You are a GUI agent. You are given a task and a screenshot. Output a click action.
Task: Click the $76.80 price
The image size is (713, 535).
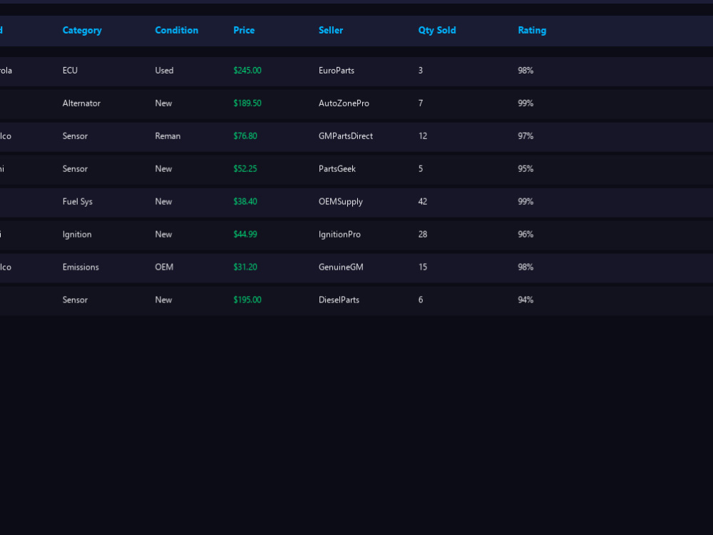245,136
